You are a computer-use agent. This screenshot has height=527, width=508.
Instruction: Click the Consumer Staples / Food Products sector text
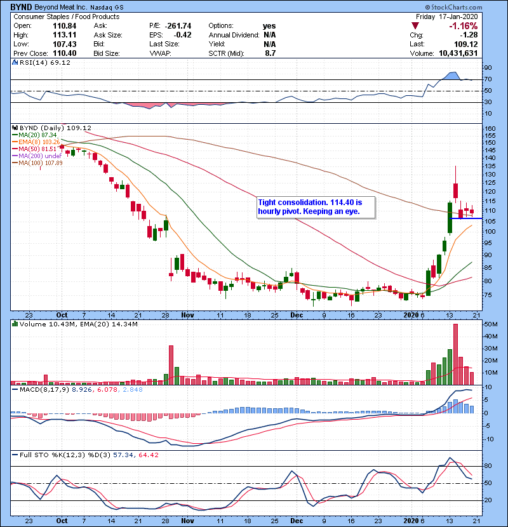(67, 17)
